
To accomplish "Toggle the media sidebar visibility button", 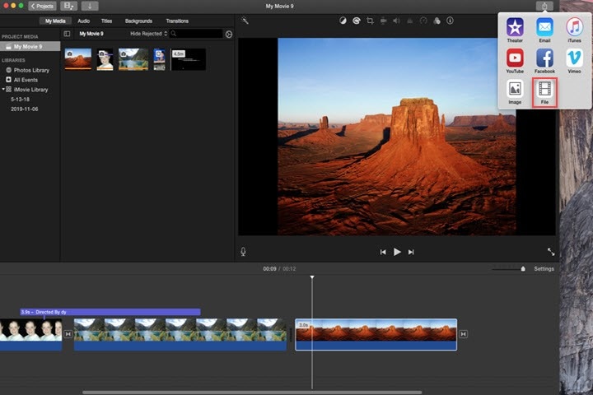I will 67,34.
